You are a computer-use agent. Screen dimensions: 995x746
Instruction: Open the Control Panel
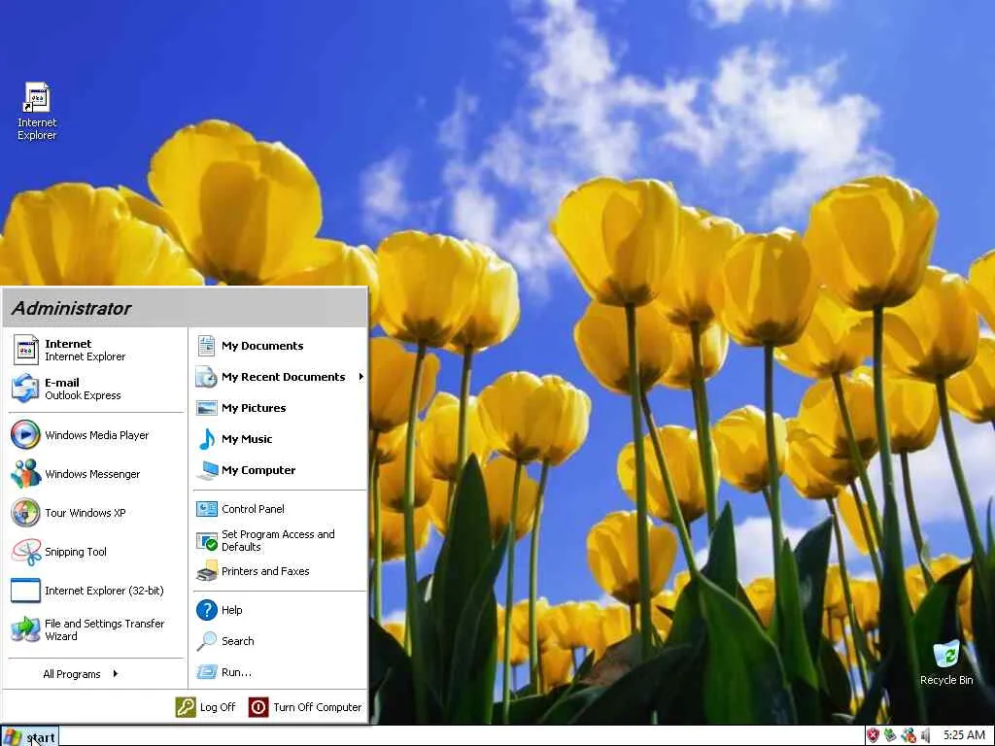pos(279,509)
